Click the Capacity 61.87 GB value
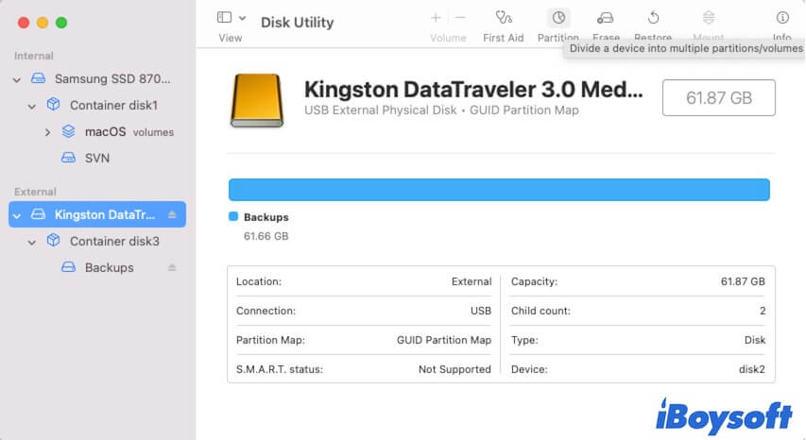The width and height of the screenshot is (806, 440). 743,282
